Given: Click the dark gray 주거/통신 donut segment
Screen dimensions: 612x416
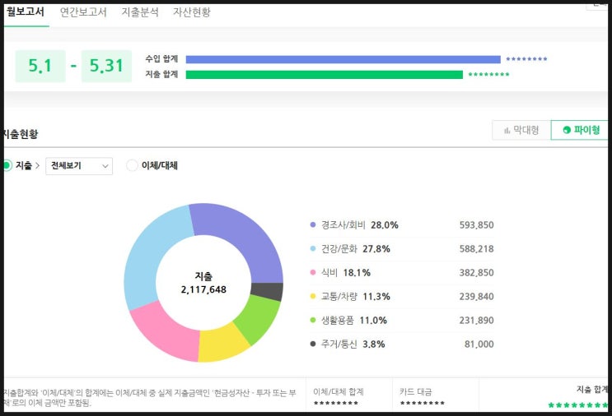Looking at the screenshot, I should (268, 292).
